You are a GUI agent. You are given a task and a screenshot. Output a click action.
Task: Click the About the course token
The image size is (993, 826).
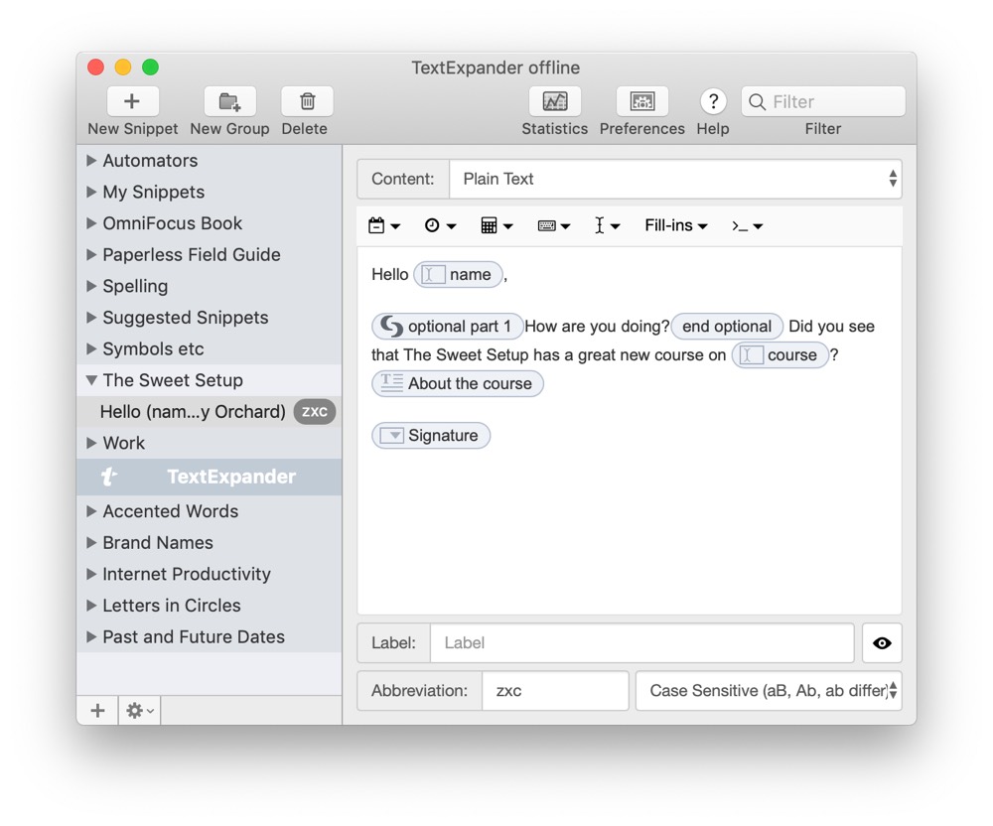(x=457, y=383)
